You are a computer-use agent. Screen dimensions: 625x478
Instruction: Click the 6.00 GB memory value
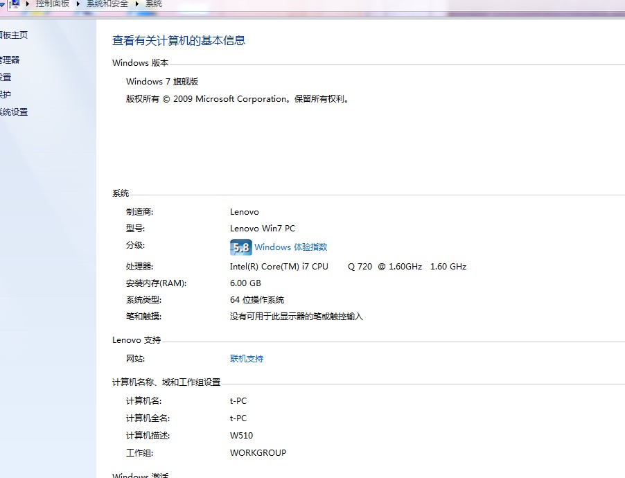[x=245, y=283]
